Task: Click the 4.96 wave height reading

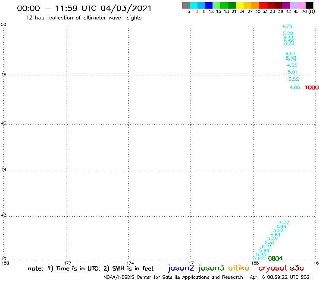Action: pyautogui.click(x=295, y=88)
